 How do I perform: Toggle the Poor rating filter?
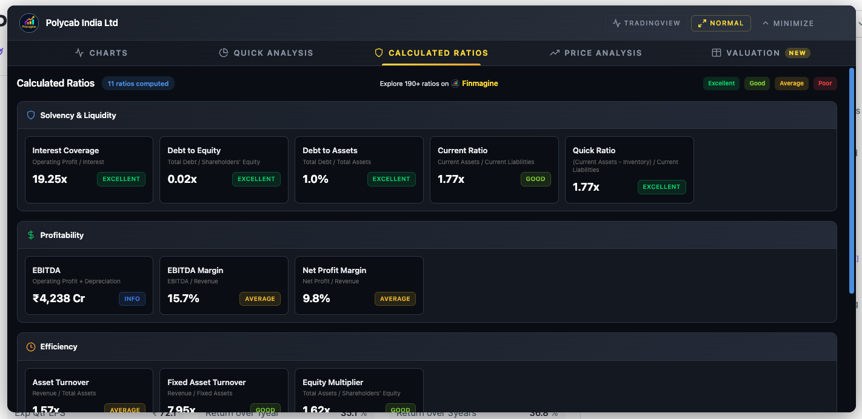pos(825,83)
